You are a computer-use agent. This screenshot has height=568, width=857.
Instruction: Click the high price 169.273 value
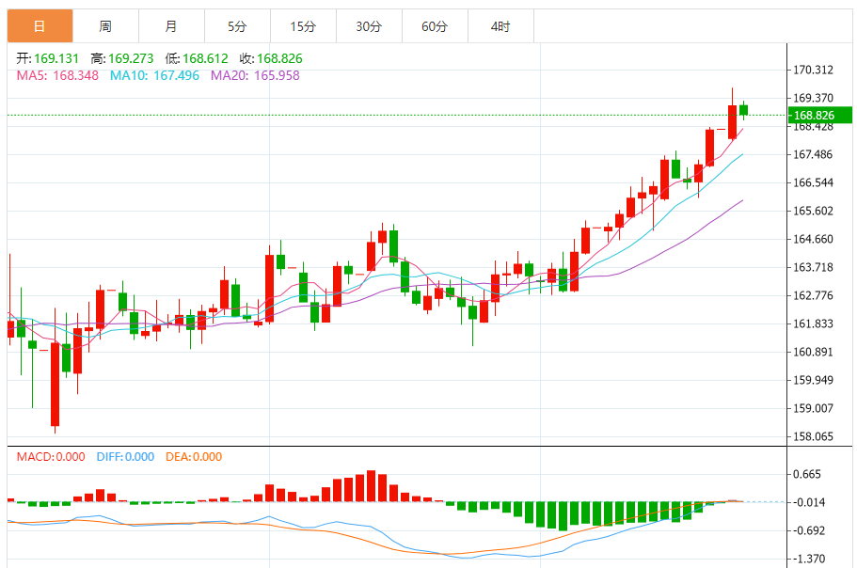pyautogui.click(x=131, y=58)
